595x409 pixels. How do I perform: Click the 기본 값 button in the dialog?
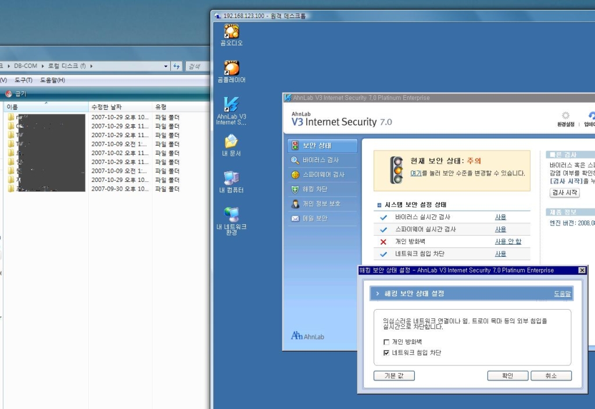click(394, 376)
